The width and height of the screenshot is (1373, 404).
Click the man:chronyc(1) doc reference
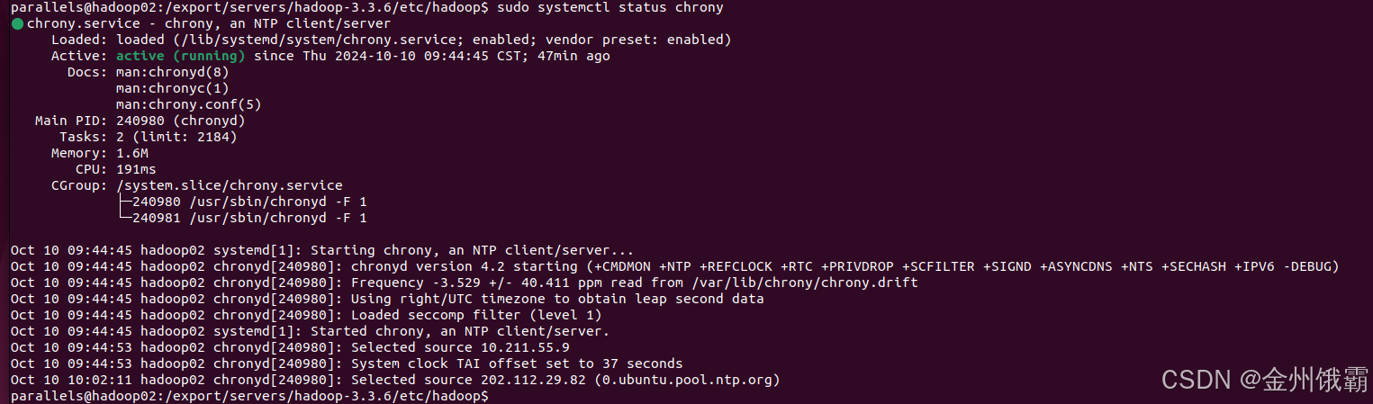point(173,88)
